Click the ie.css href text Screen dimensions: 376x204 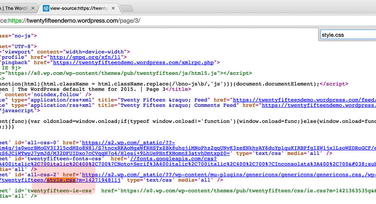click(248, 190)
